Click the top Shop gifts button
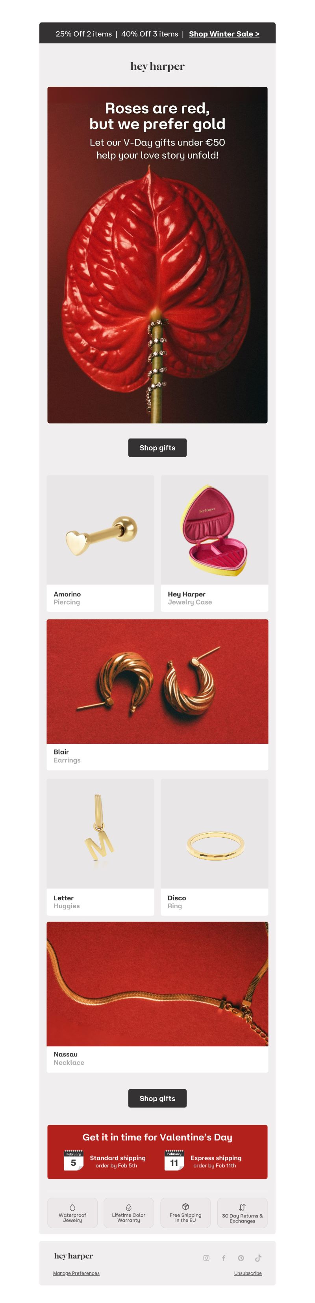This screenshot has width=315, height=1303. pos(157,448)
